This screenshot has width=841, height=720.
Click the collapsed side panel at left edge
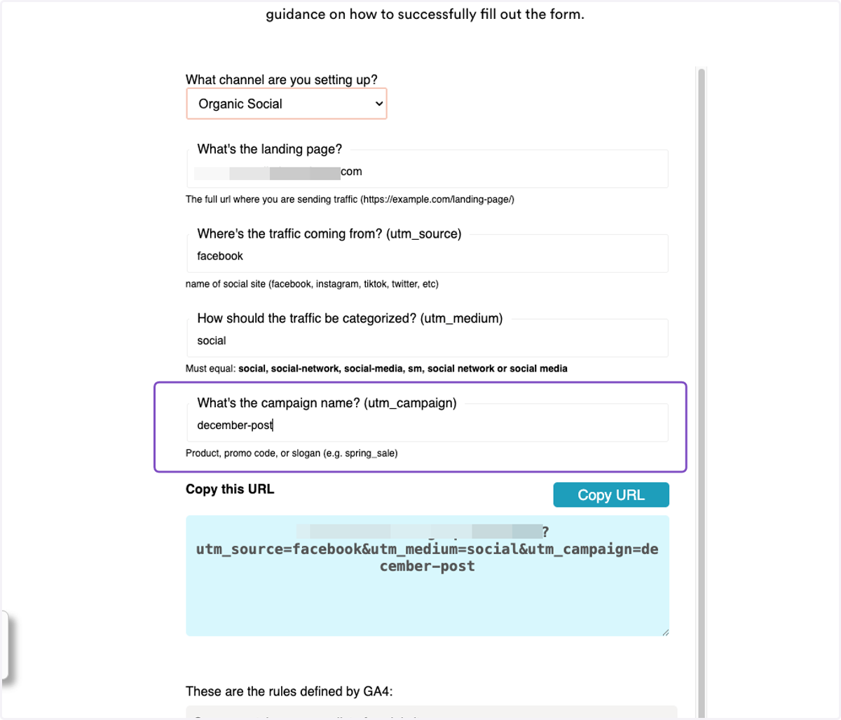(4, 645)
